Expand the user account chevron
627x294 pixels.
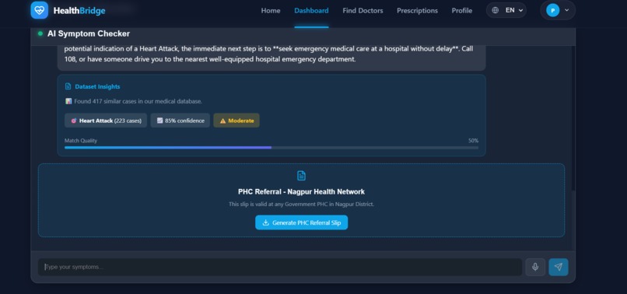point(566,10)
